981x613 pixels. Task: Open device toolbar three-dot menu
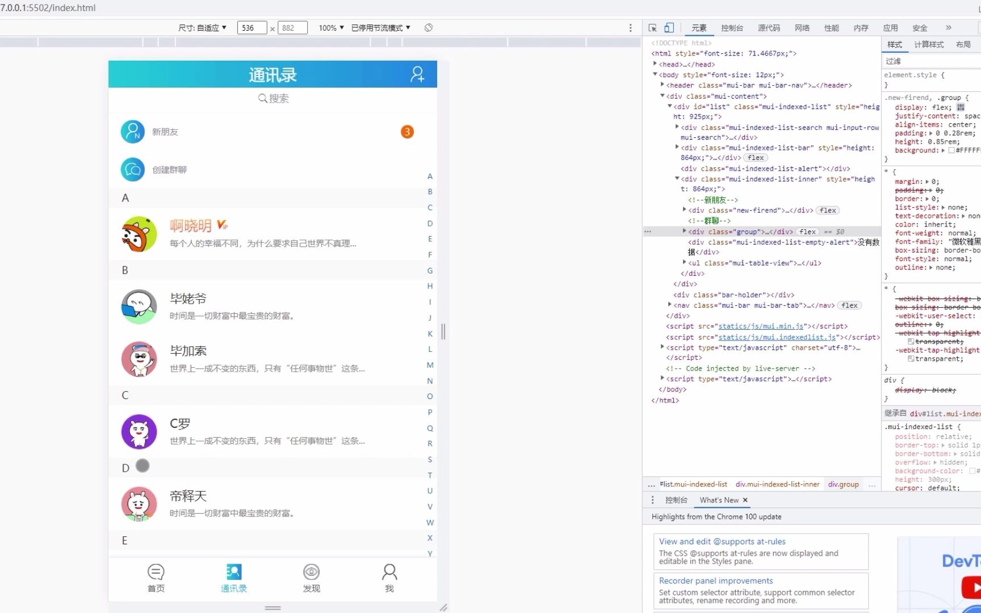pos(630,28)
